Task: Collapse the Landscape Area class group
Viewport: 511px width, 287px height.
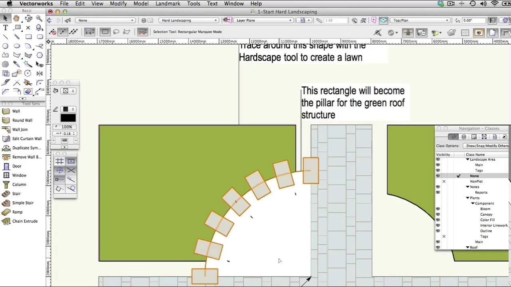Action: click(x=467, y=159)
